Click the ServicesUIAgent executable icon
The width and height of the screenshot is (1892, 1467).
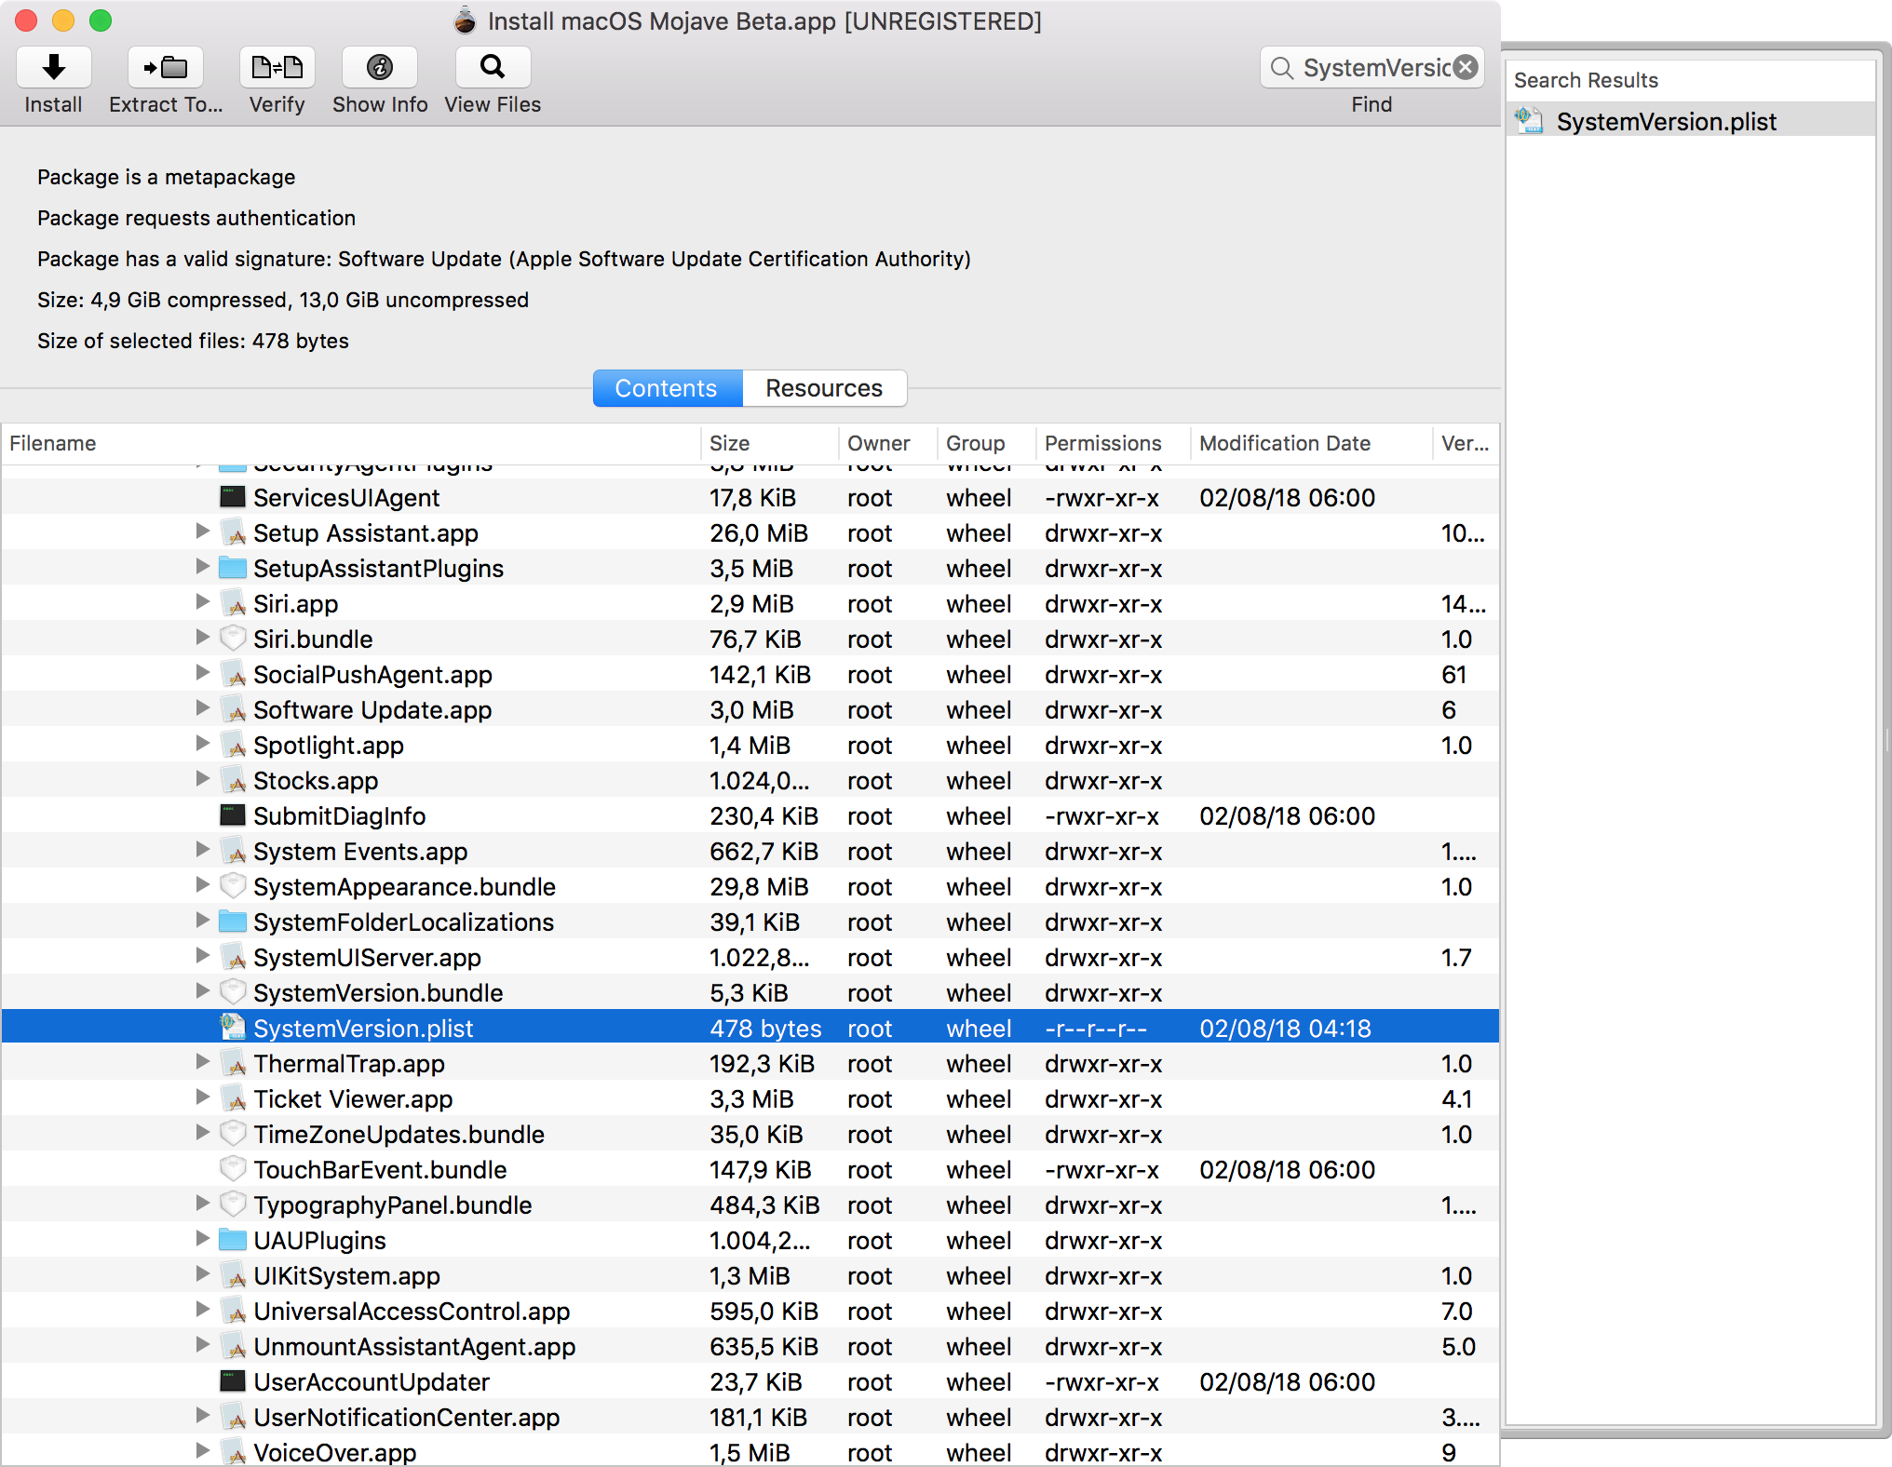[232, 497]
